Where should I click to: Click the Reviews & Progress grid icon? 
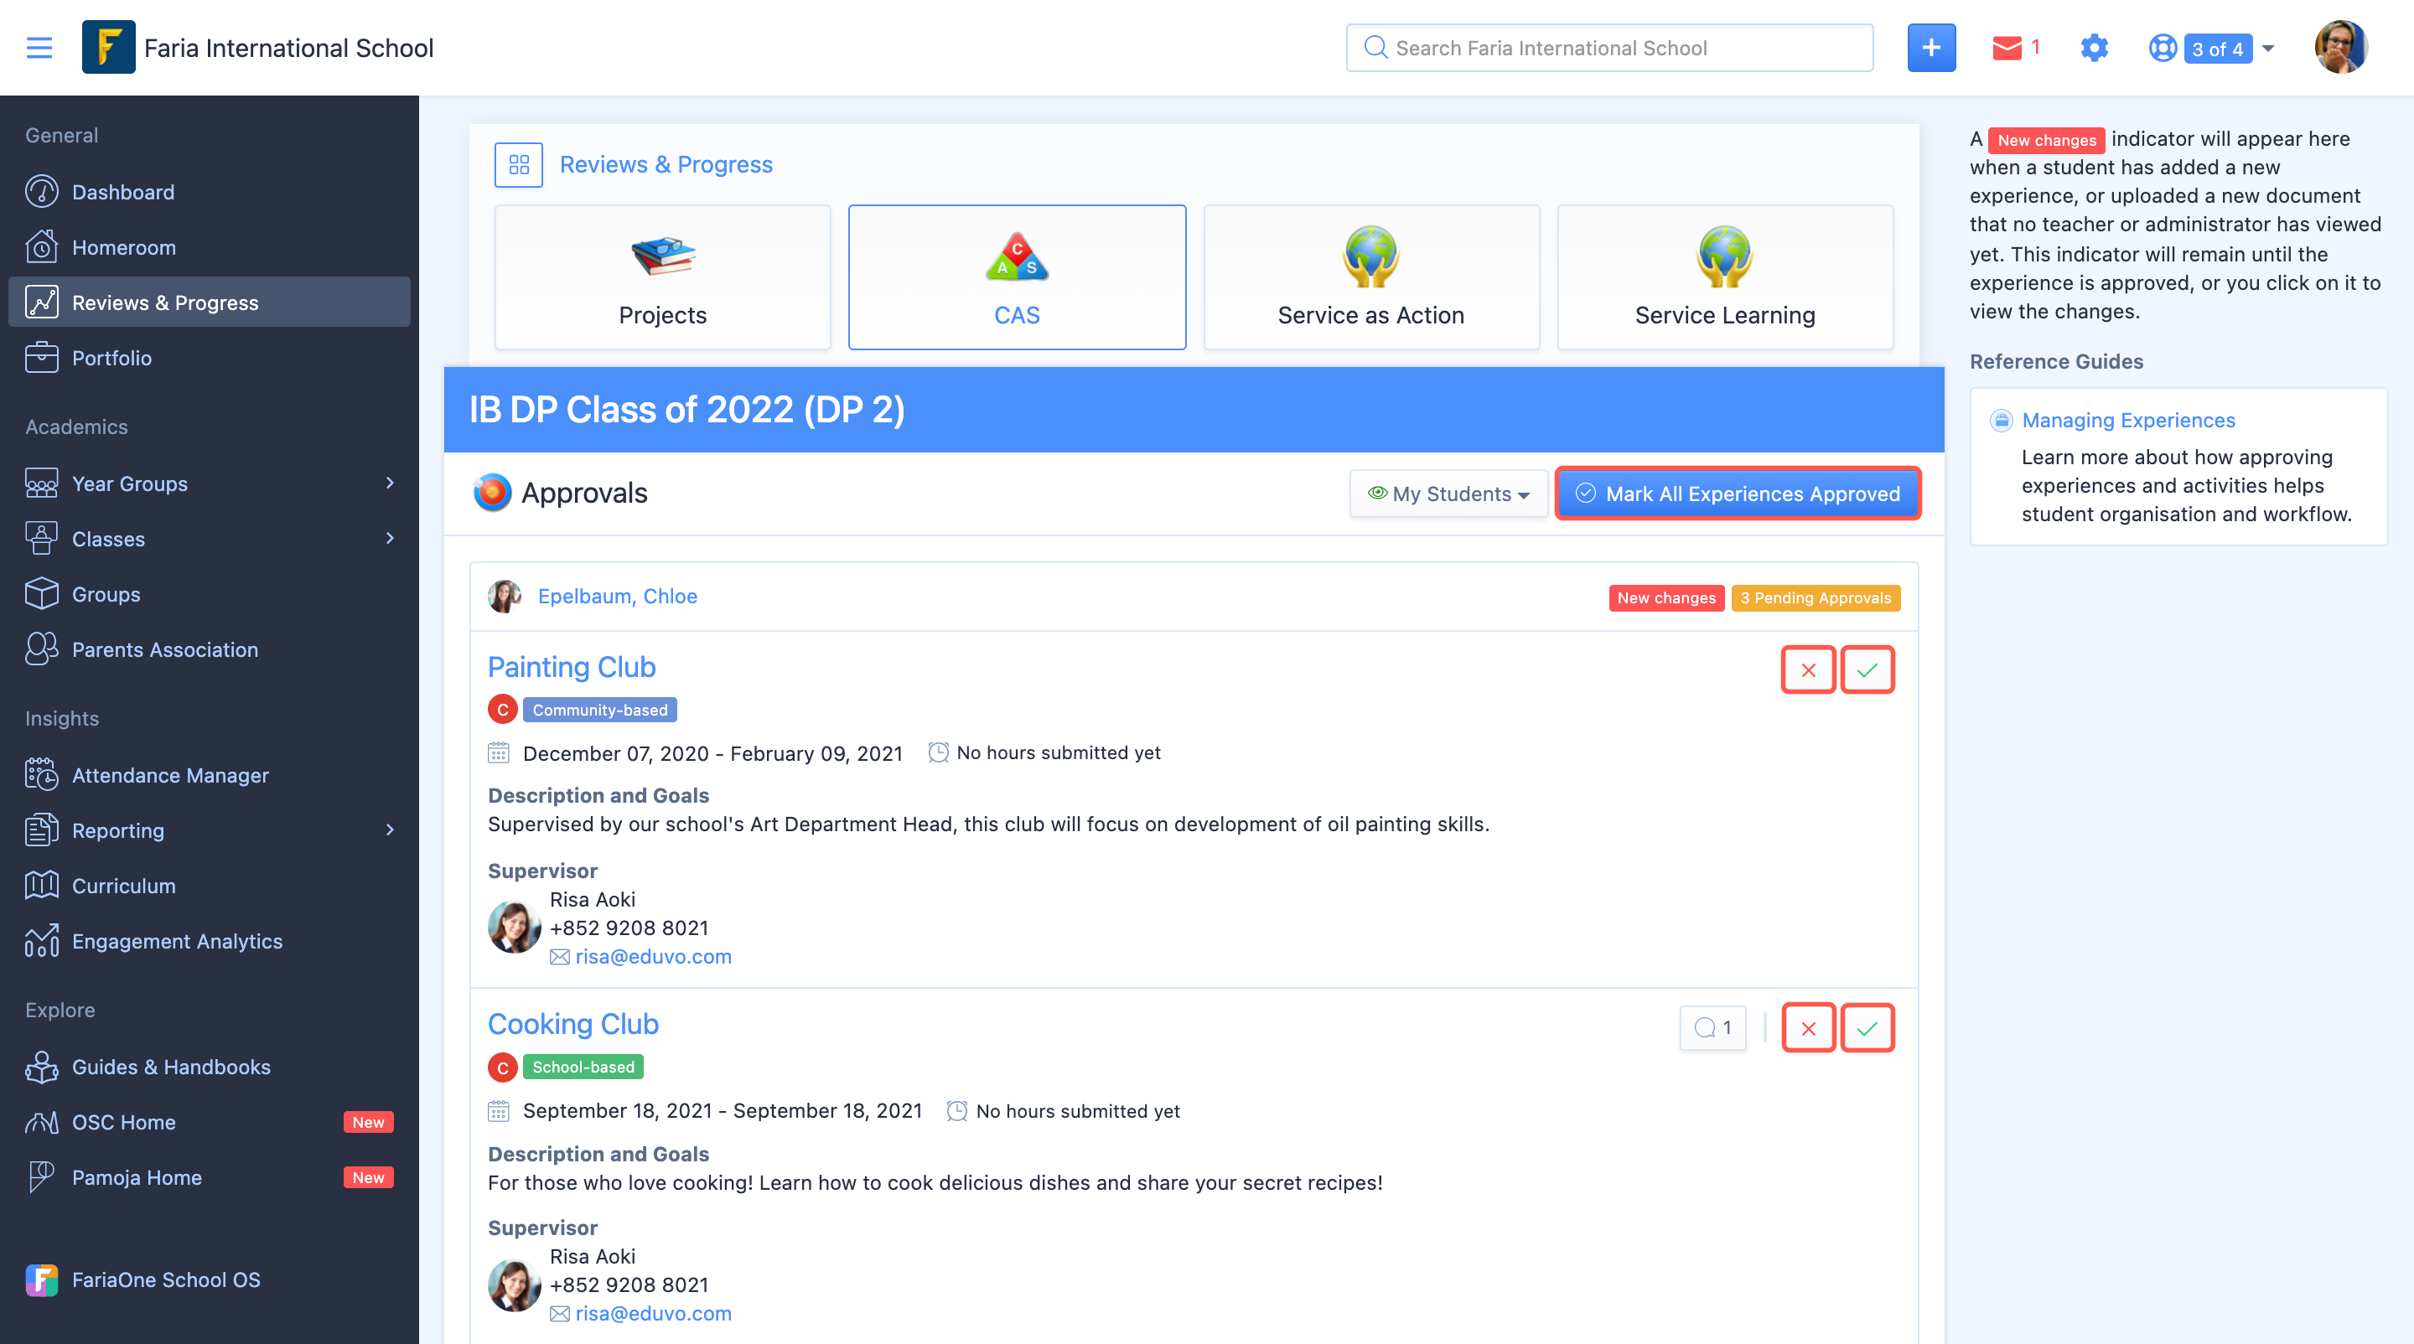[518, 165]
